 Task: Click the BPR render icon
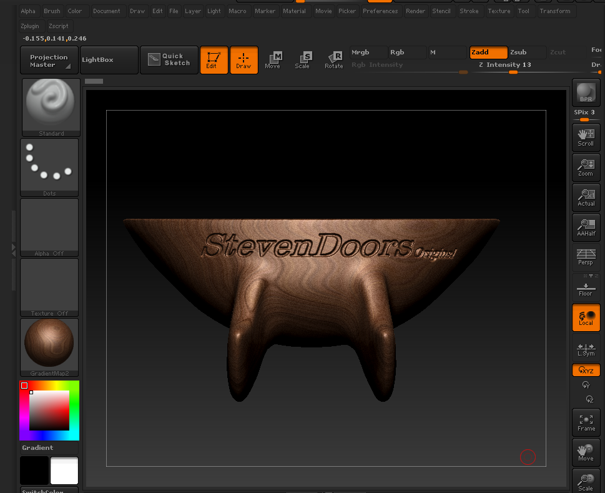coord(586,92)
